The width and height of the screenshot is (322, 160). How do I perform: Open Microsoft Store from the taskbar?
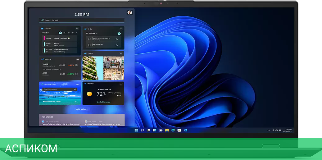(179, 130)
